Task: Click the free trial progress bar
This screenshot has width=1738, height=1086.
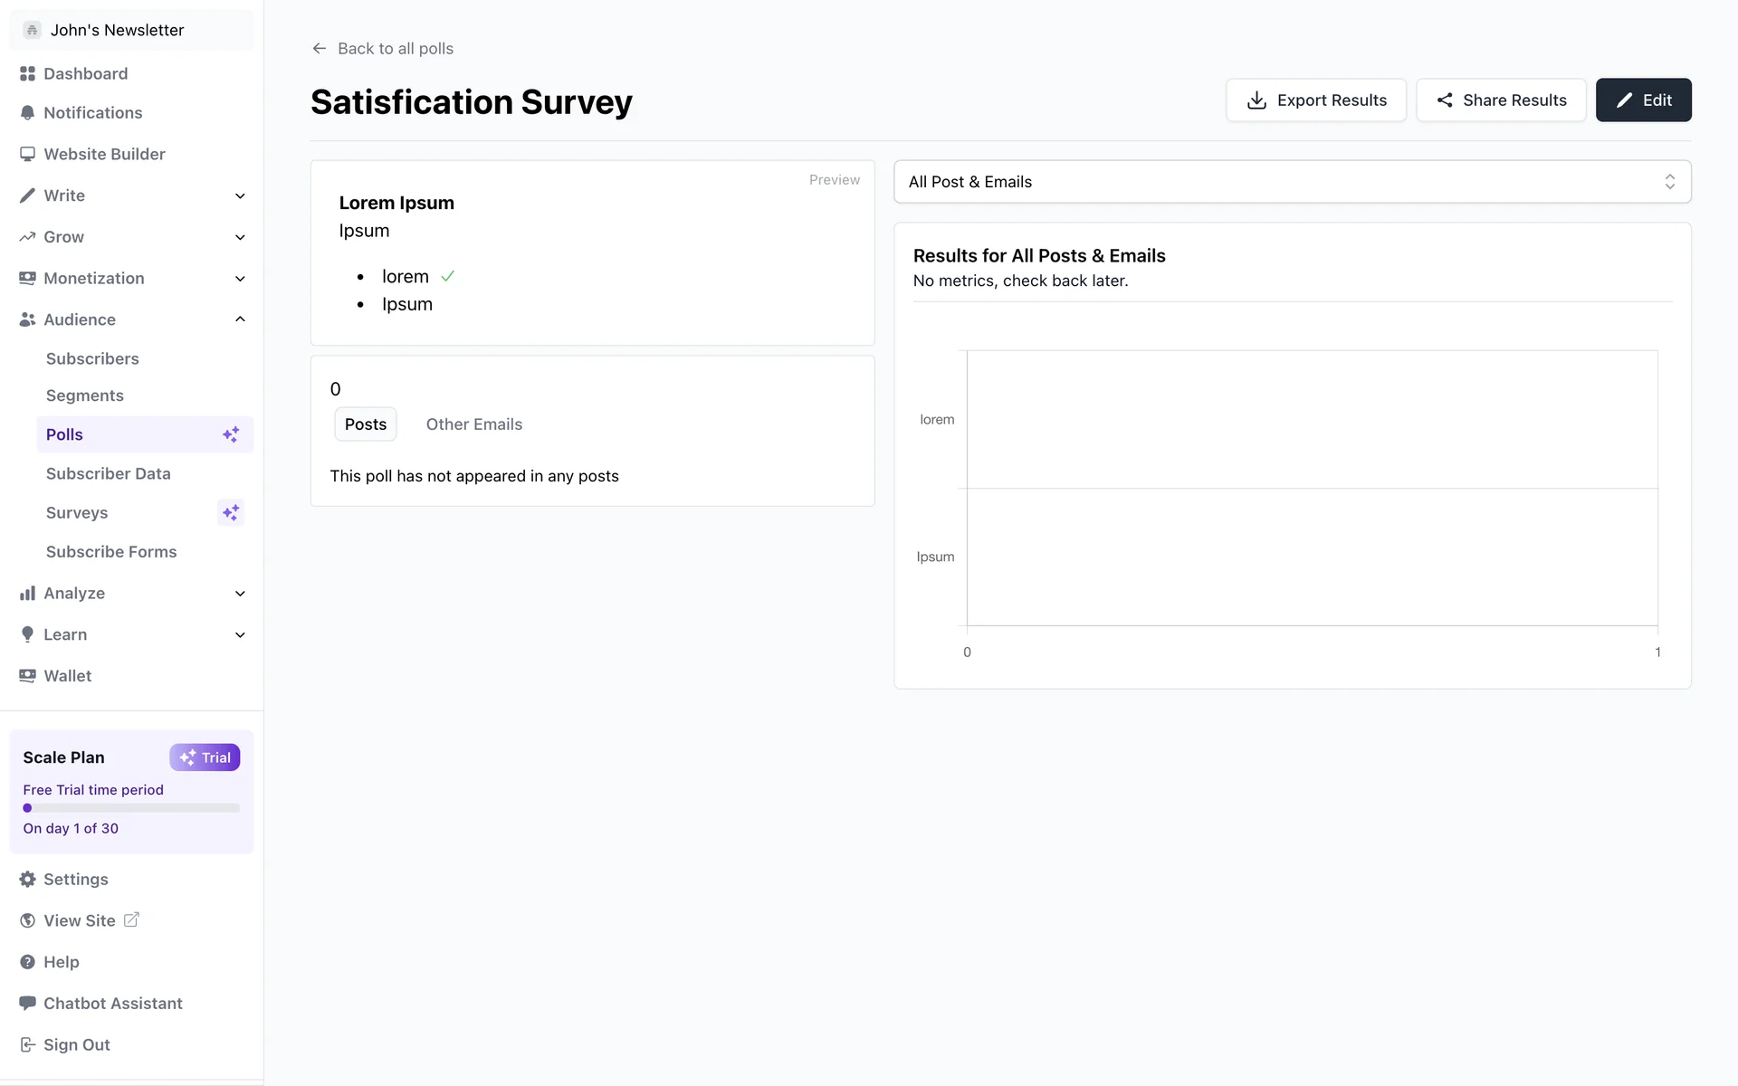Action: pyautogui.click(x=131, y=808)
